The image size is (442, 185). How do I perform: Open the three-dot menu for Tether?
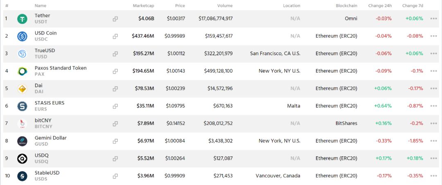click(433, 19)
